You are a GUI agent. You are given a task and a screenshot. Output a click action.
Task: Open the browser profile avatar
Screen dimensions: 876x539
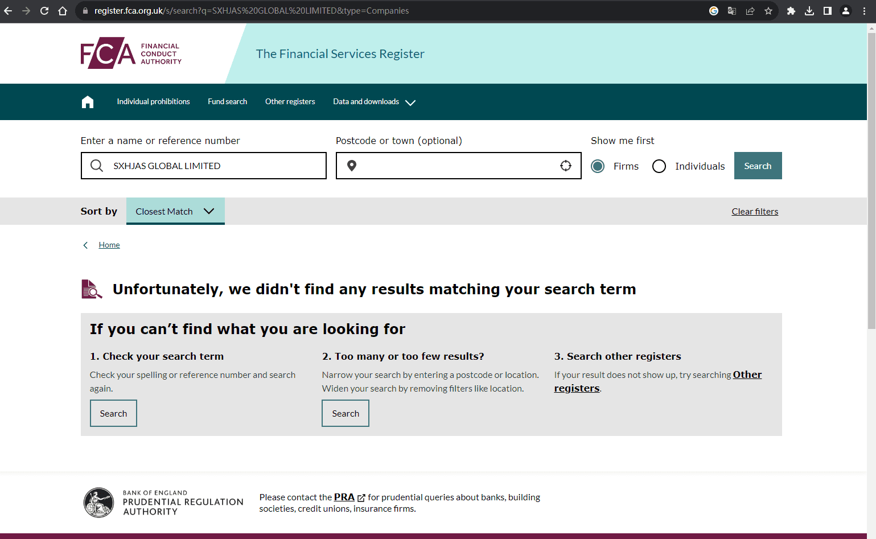(x=846, y=11)
